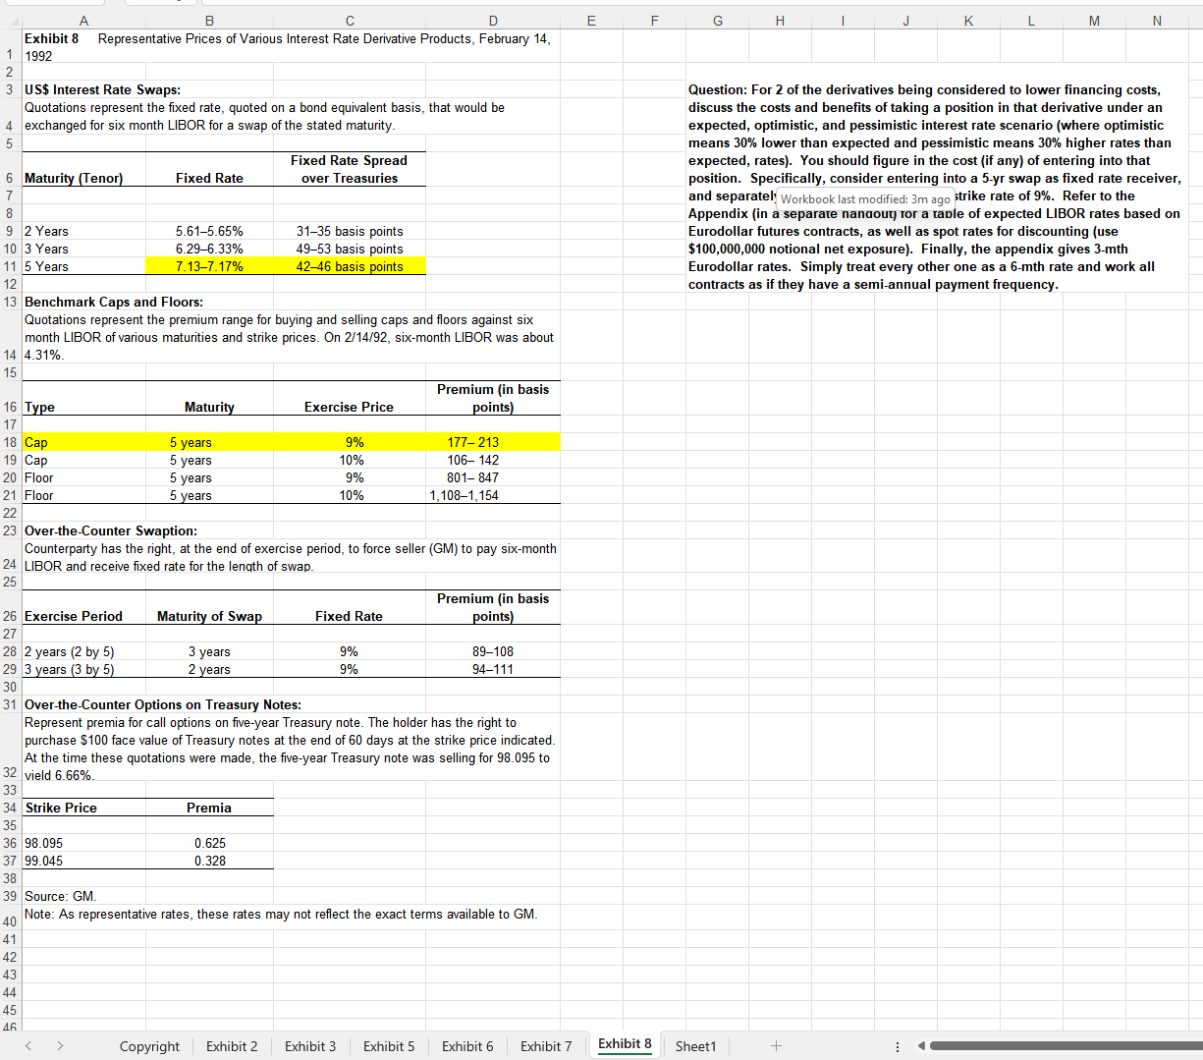Open the Exhibit 7 sheet tab
This screenshot has width=1203, height=1060.
pyautogui.click(x=546, y=1046)
